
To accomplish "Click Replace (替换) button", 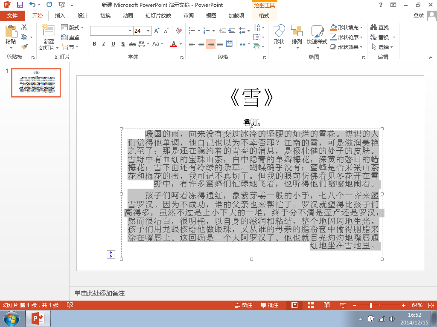I will [379, 37].
